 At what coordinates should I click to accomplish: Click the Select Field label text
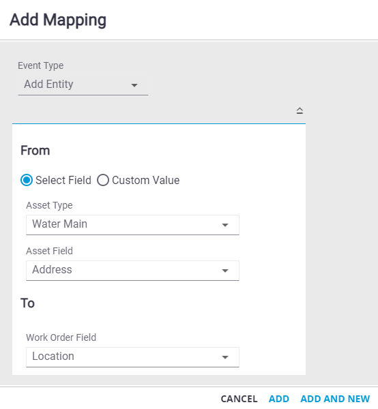(x=63, y=180)
